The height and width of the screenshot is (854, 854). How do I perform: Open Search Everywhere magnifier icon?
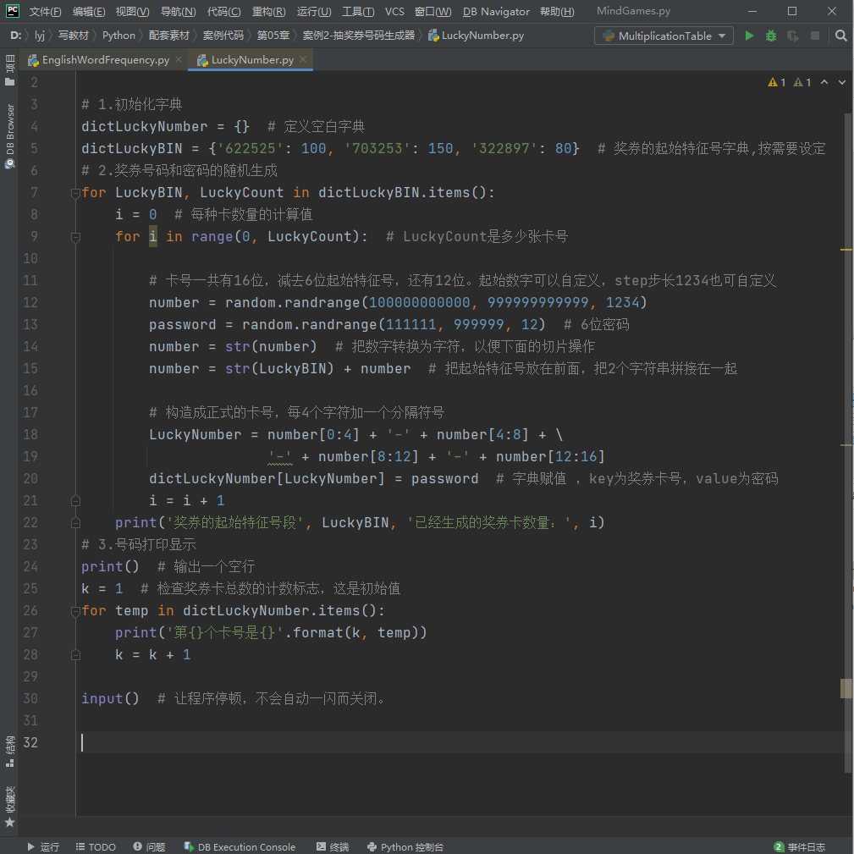pos(840,36)
